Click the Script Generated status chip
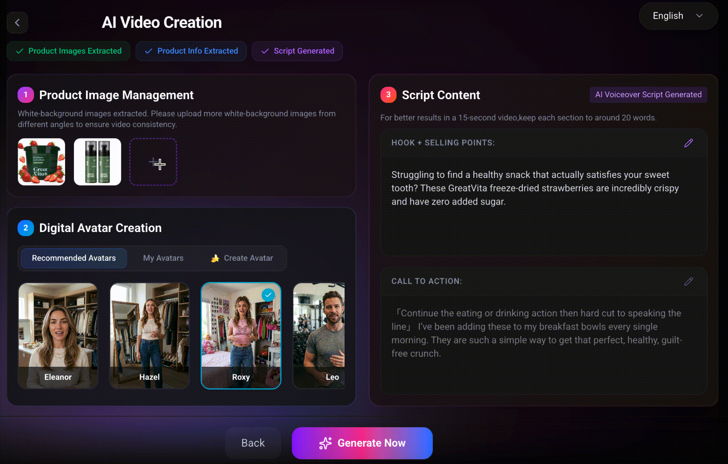The width and height of the screenshot is (728, 464). pos(297,51)
